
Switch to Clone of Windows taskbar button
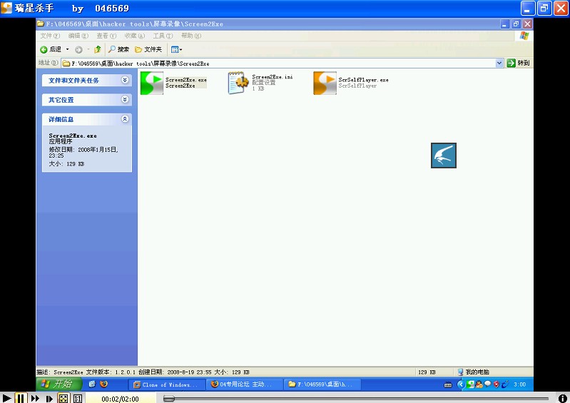point(167,384)
